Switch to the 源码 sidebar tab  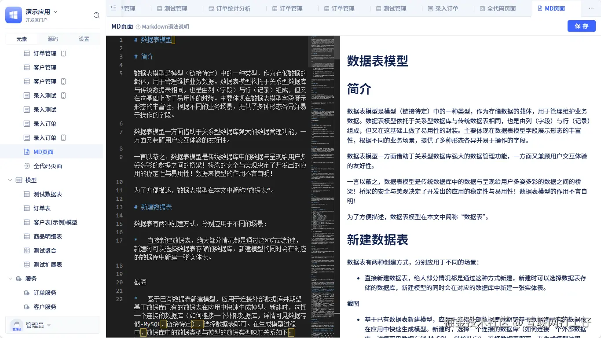tap(53, 39)
